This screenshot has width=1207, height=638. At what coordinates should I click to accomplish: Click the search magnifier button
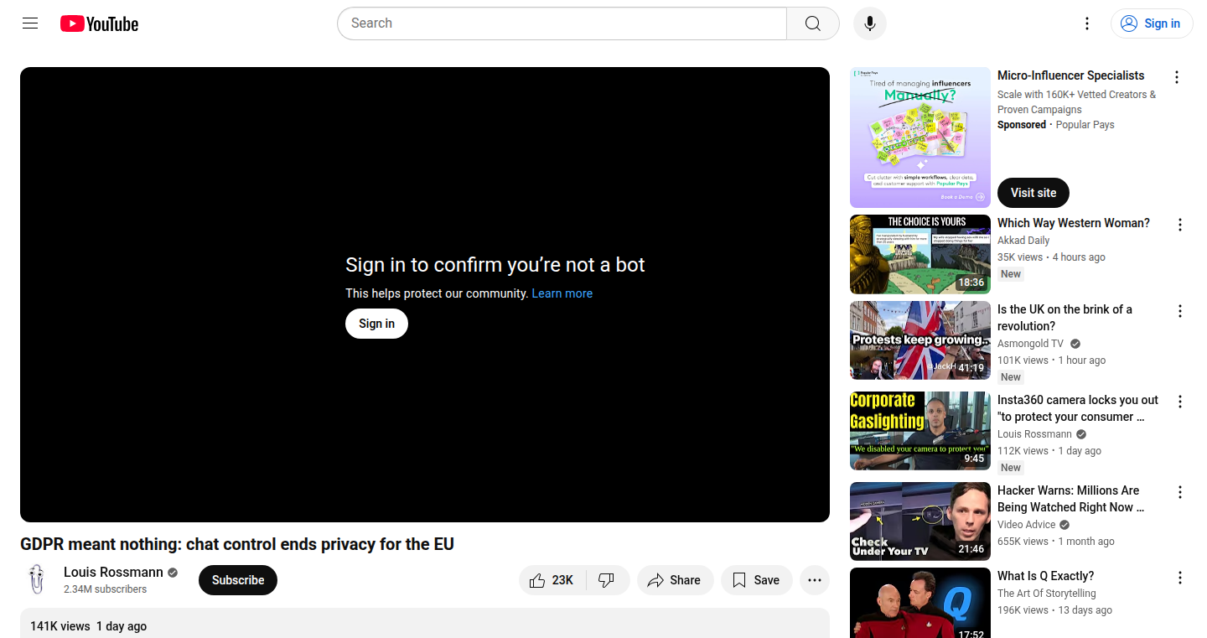tap(813, 23)
